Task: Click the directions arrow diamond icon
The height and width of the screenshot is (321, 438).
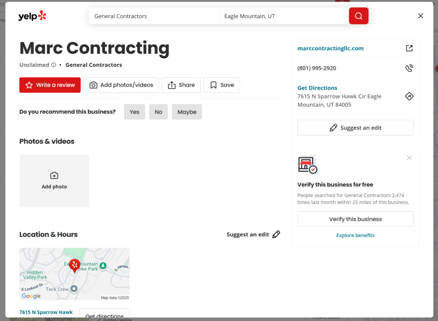Action: [x=409, y=96]
